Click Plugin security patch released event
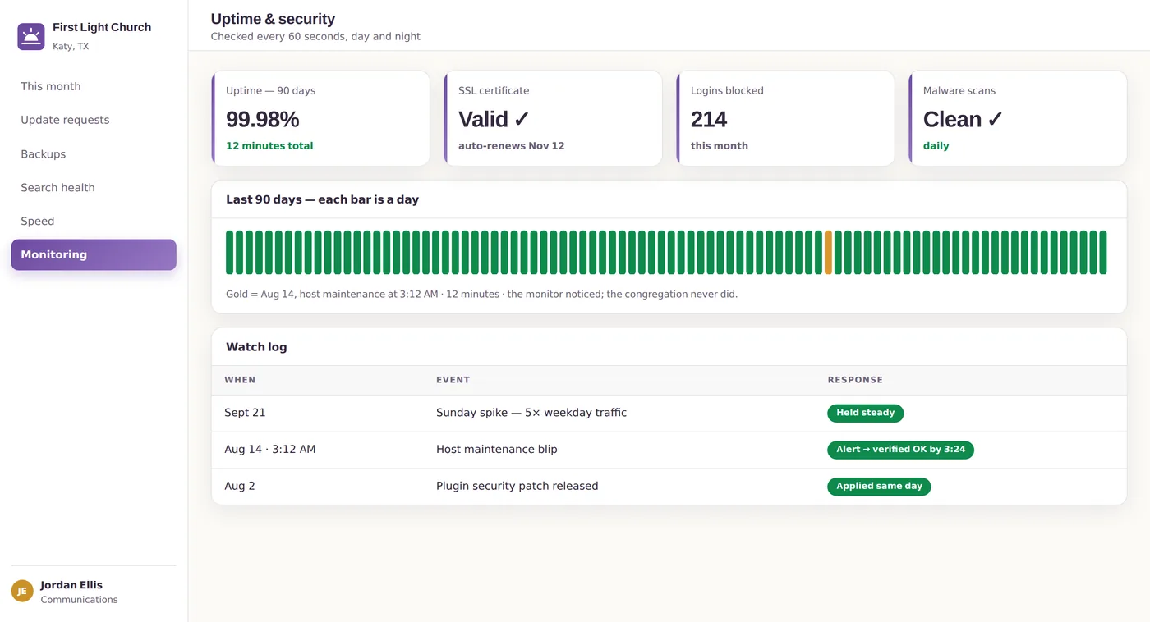 click(517, 487)
